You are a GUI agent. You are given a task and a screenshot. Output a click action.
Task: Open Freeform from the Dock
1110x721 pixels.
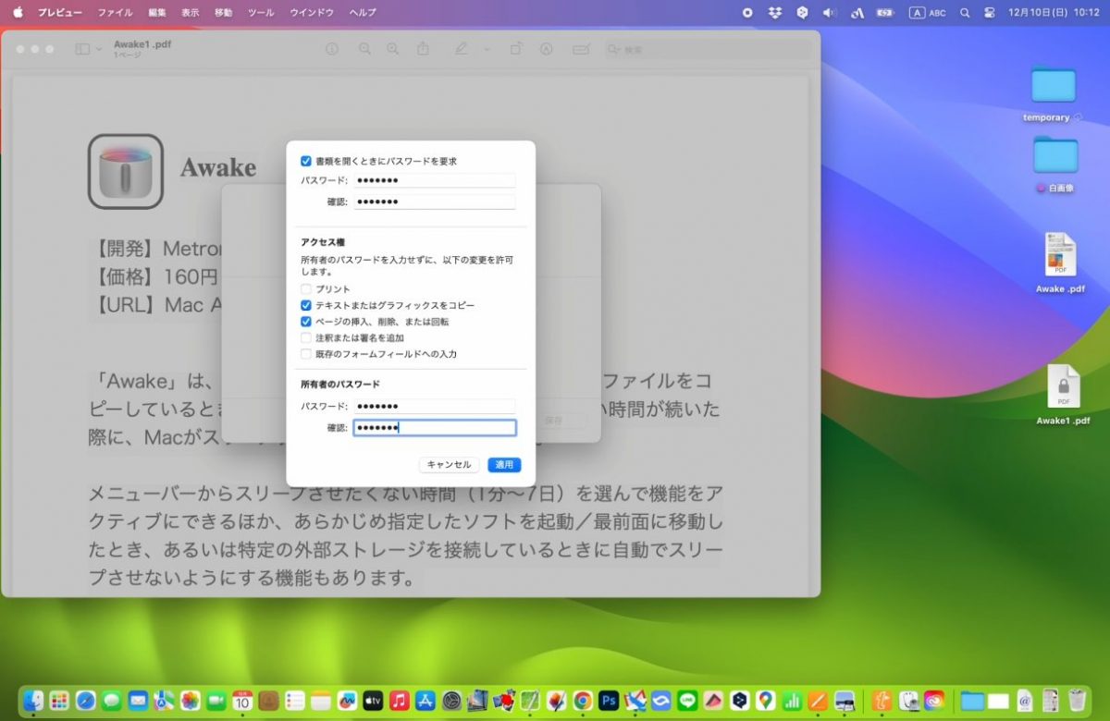click(x=347, y=701)
